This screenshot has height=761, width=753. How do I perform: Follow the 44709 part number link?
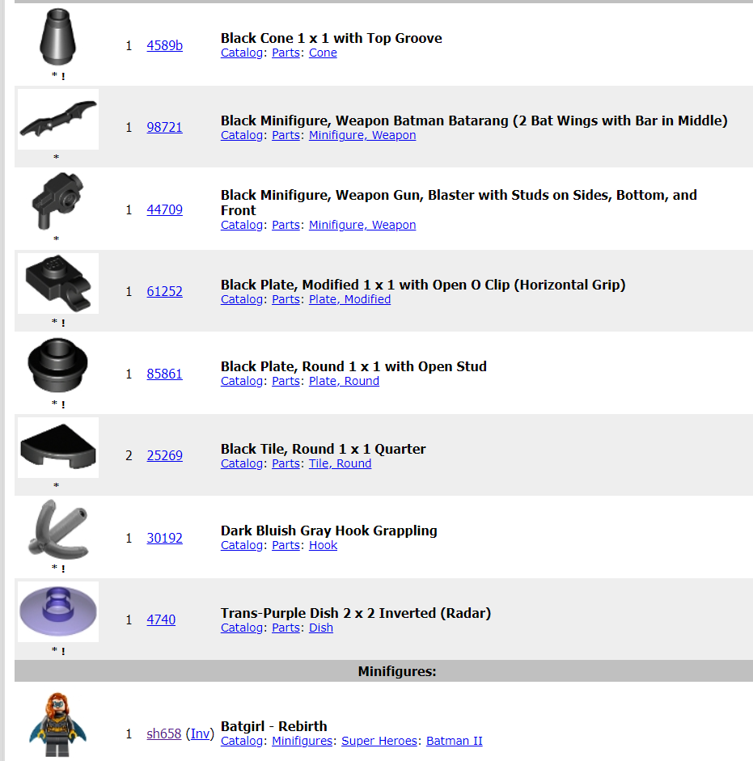click(164, 209)
